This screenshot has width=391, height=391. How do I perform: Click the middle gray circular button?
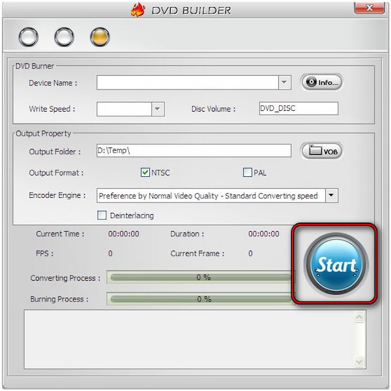[64, 37]
